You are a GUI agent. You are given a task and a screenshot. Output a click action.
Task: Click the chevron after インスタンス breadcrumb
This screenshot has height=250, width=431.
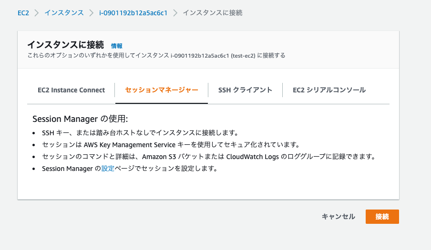point(91,13)
